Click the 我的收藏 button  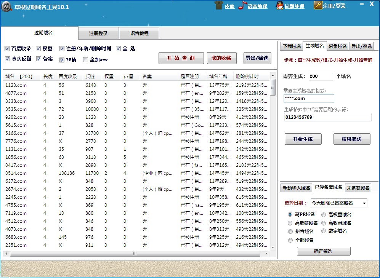[x=221, y=58]
